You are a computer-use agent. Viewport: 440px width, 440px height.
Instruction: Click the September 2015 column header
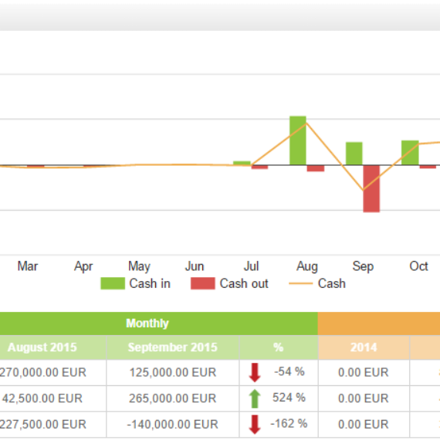173,347
